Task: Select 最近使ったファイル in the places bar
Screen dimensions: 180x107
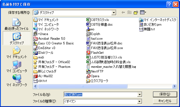Action: click(x=17, y=24)
